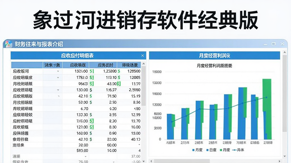
Task: Click the table scrollbar down arrow
Action: click(144, 161)
